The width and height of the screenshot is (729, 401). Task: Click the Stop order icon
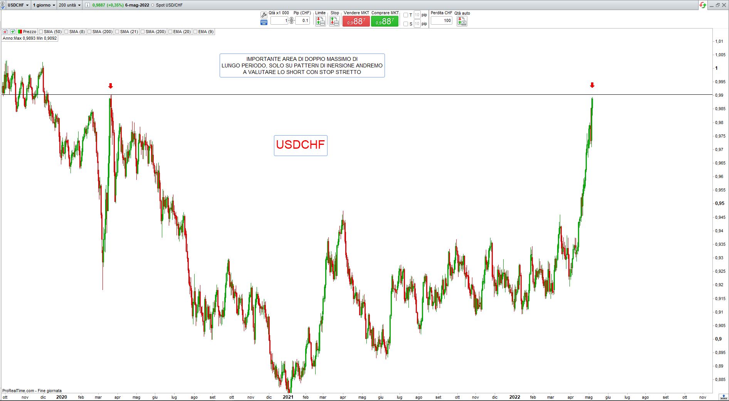tap(334, 21)
